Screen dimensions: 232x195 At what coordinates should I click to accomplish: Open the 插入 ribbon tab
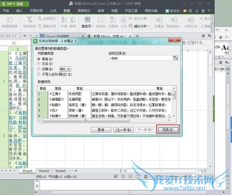click(19, 11)
